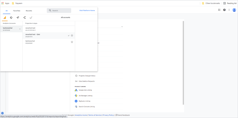Viewport: 238px width, 118px height.
Task: Star the testrevechat property
Action: [x=72, y=42]
